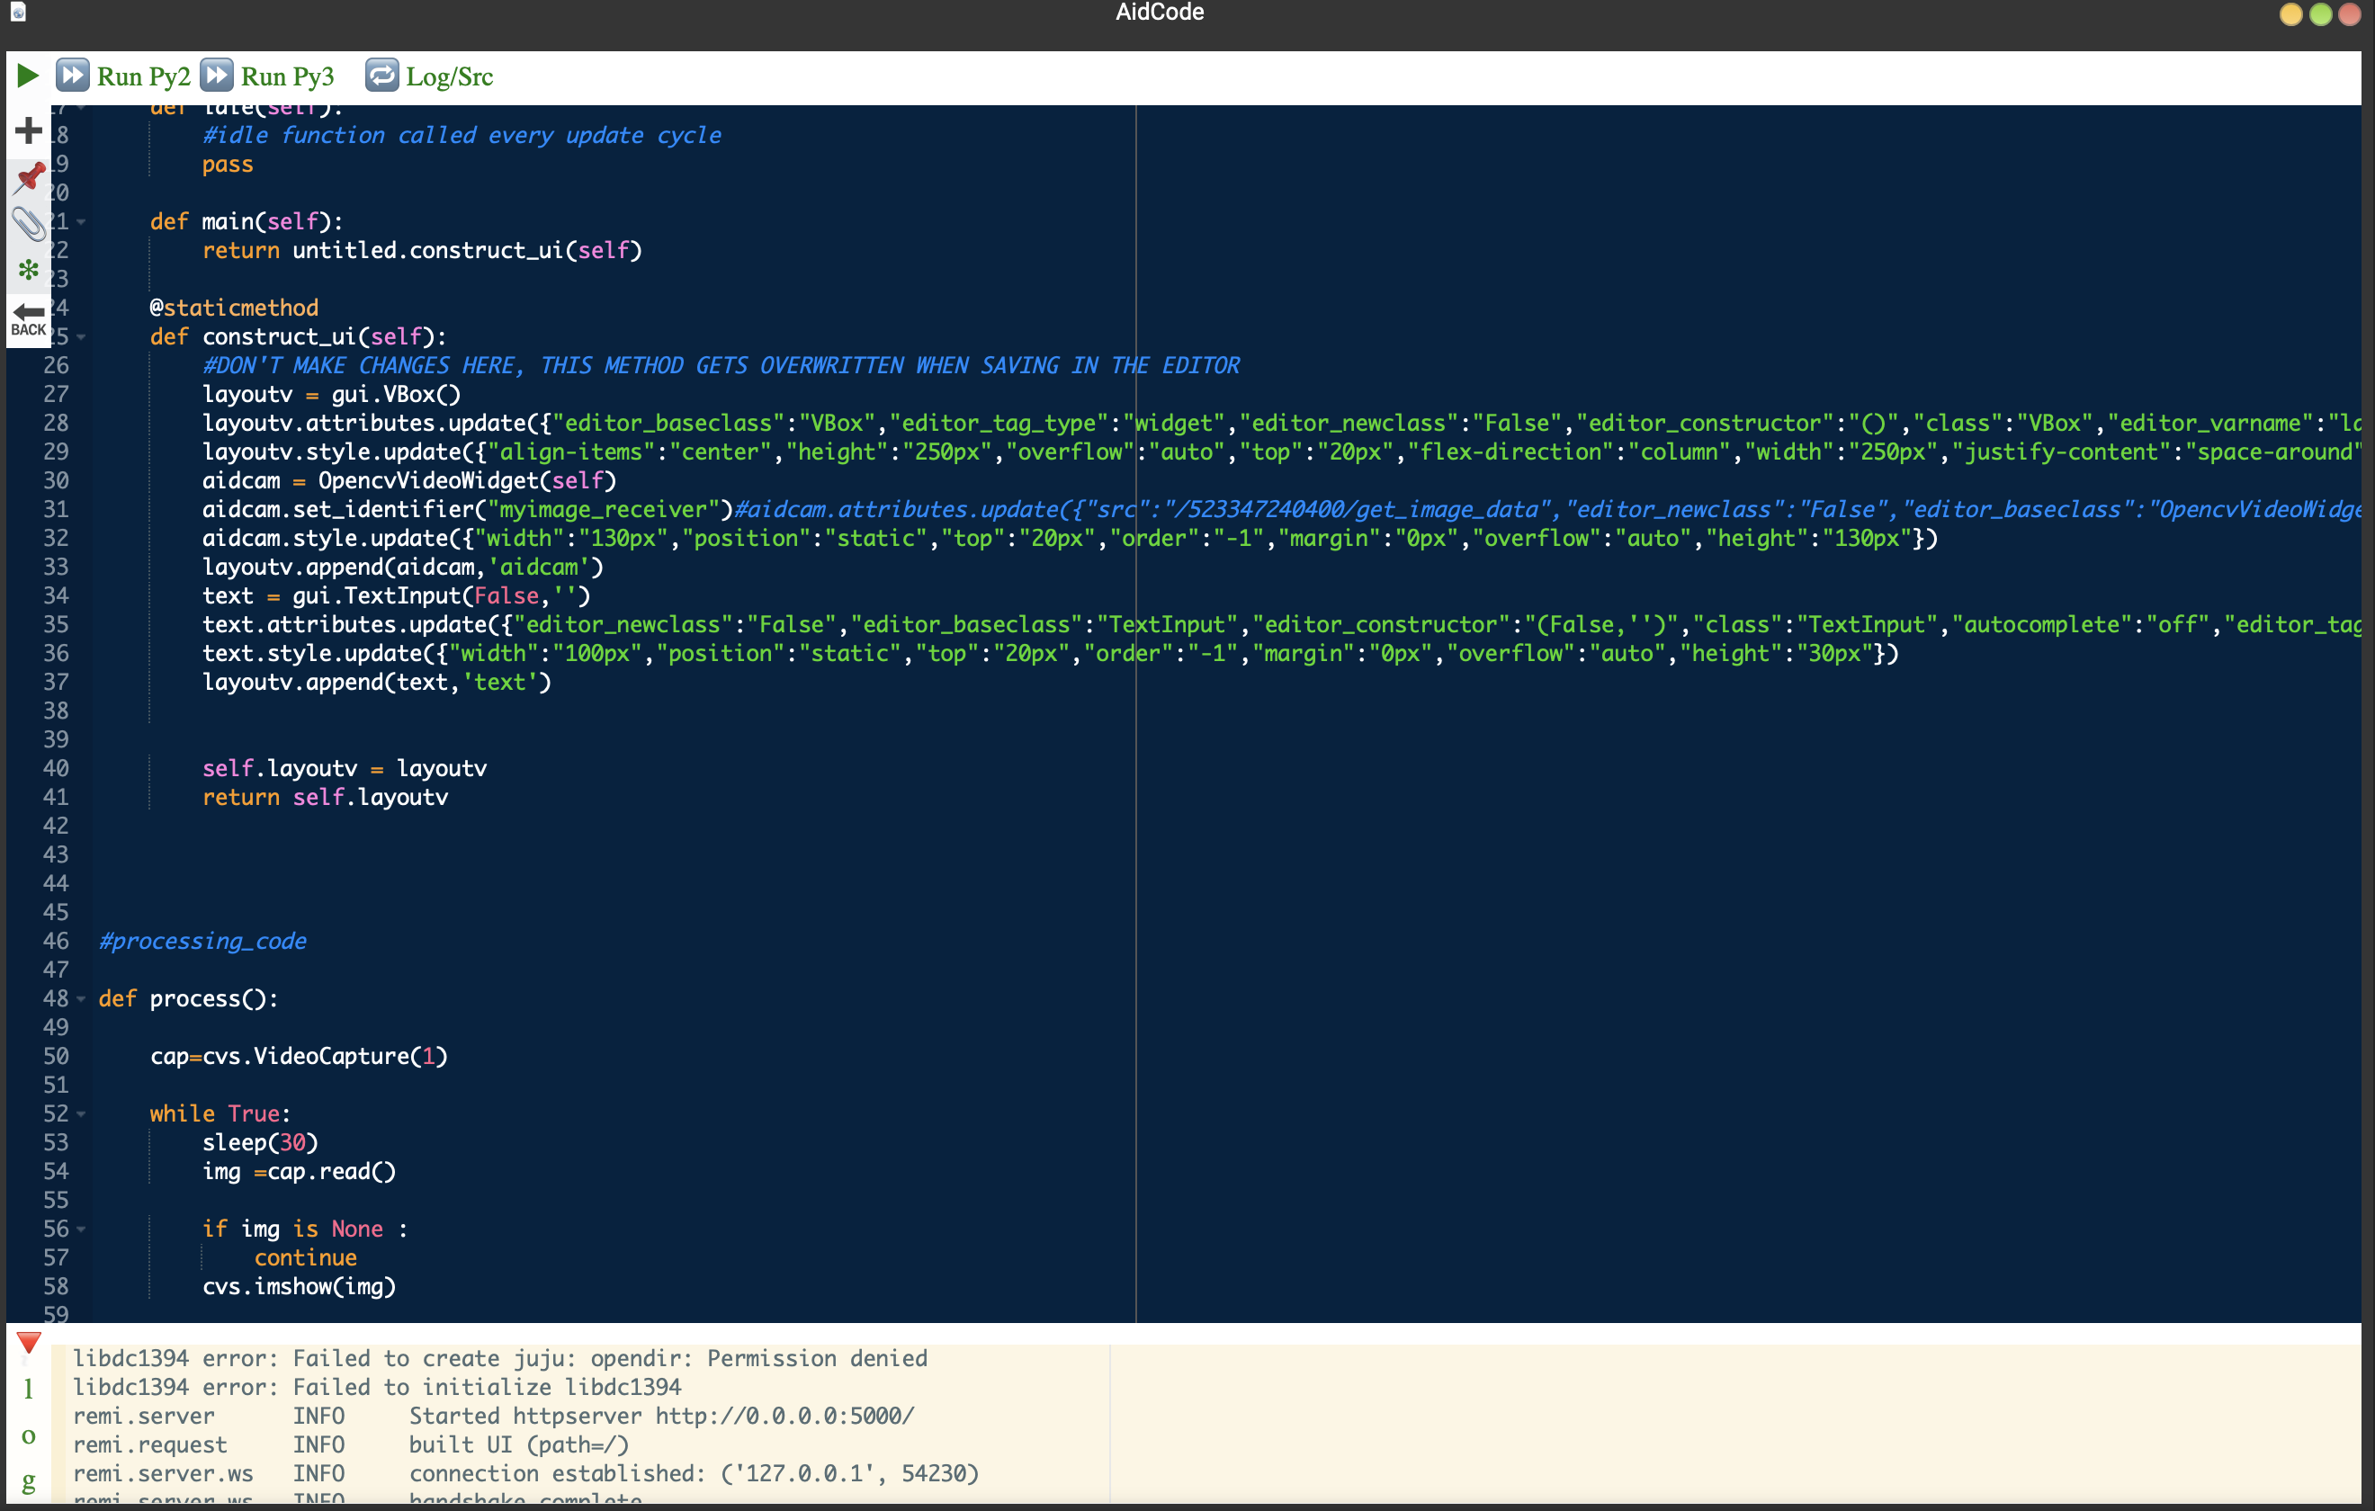Click the Run Py3 fast-forward icon
The image size is (2375, 1511).
tap(216, 75)
